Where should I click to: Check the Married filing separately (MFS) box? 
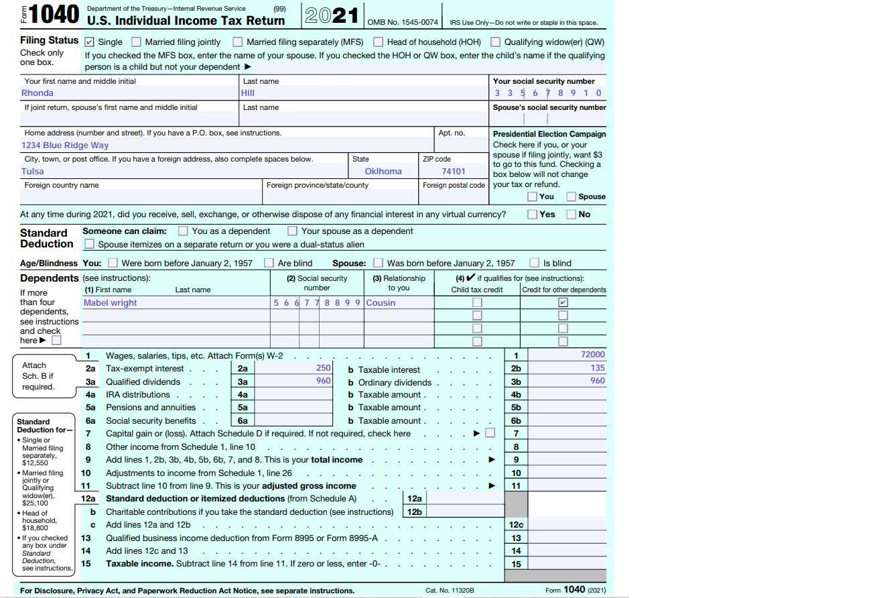coord(238,42)
